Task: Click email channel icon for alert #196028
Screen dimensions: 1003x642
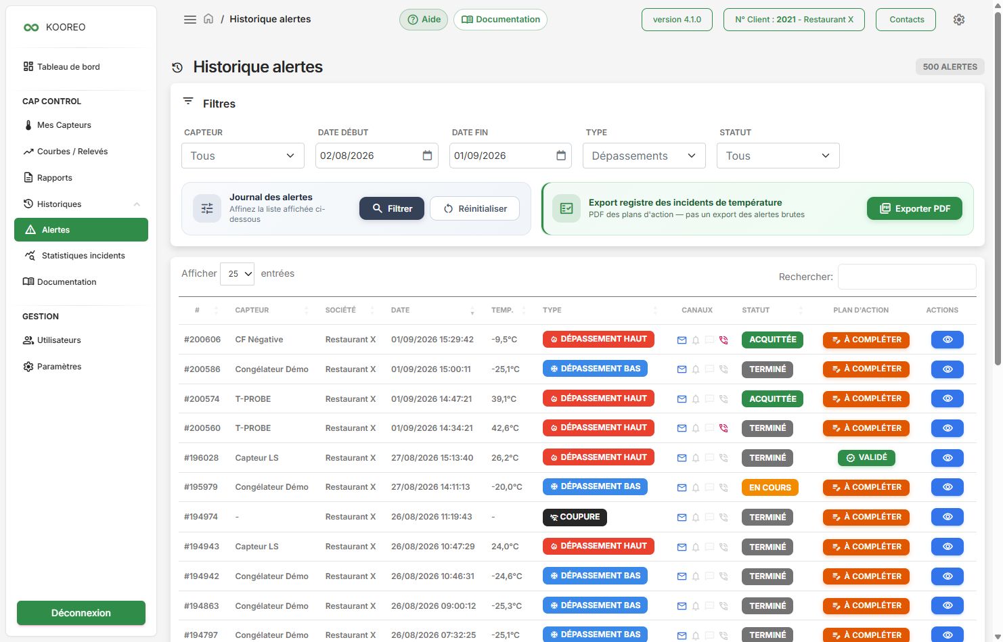Action: [682, 458]
